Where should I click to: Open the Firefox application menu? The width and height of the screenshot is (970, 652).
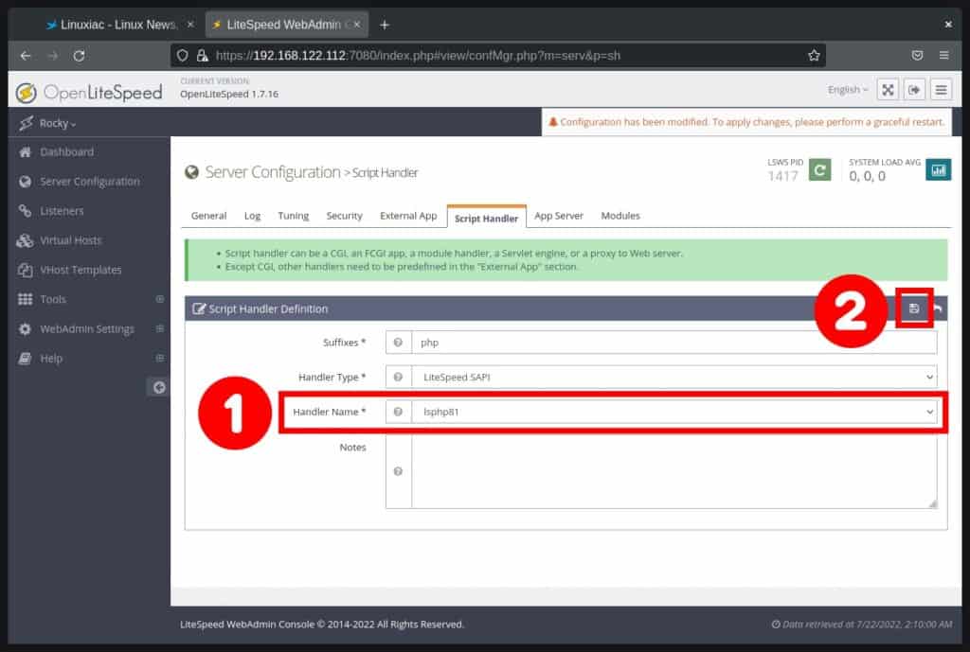tap(943, 56)
